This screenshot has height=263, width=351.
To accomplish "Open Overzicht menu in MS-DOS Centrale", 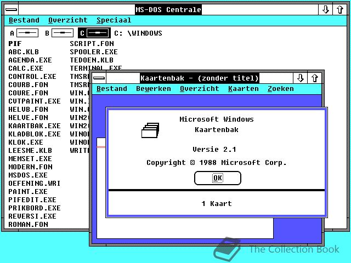I will [68, 20].
